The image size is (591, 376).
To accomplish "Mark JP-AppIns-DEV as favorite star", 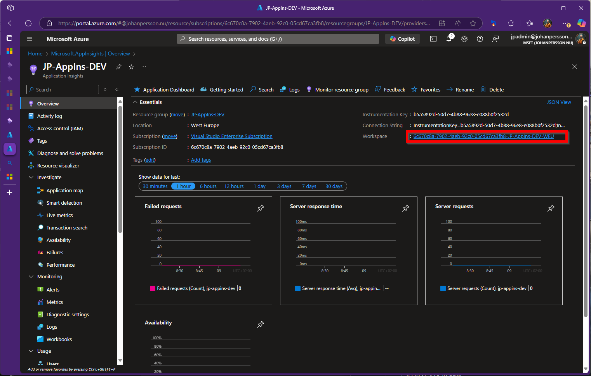I will (131, 67).
